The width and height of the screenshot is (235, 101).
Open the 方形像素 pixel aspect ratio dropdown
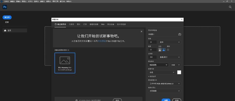[164, 91]
